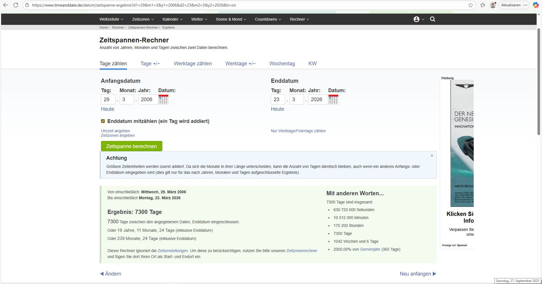
Task: Click the page vertical scrollbar
Action: click(539, 85)
